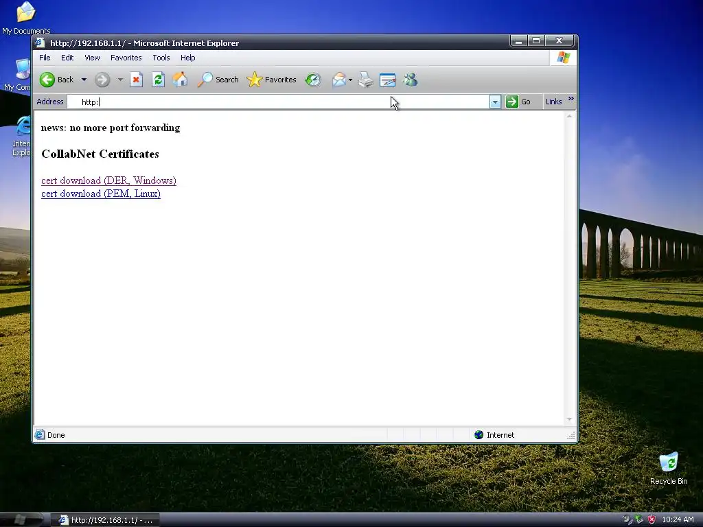Click the grey Forward arrow button
Screen dimensions: 703x527
(x=102, y=80)
